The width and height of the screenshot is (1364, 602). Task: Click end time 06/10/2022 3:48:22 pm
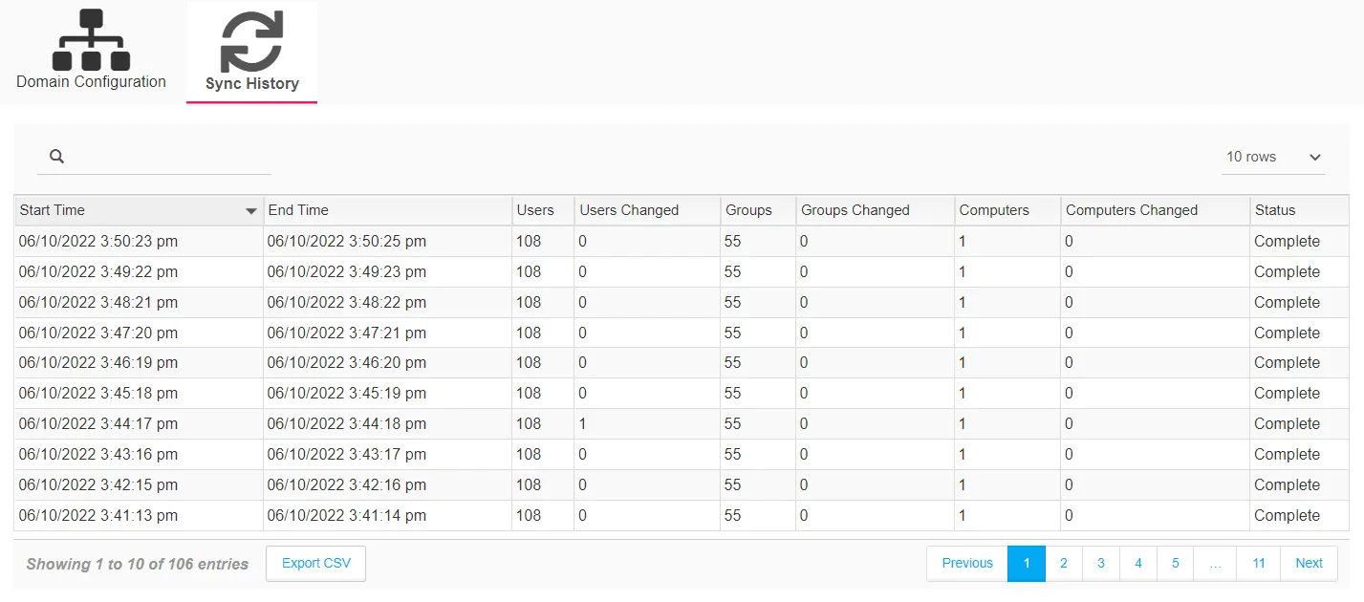[347, 303]
